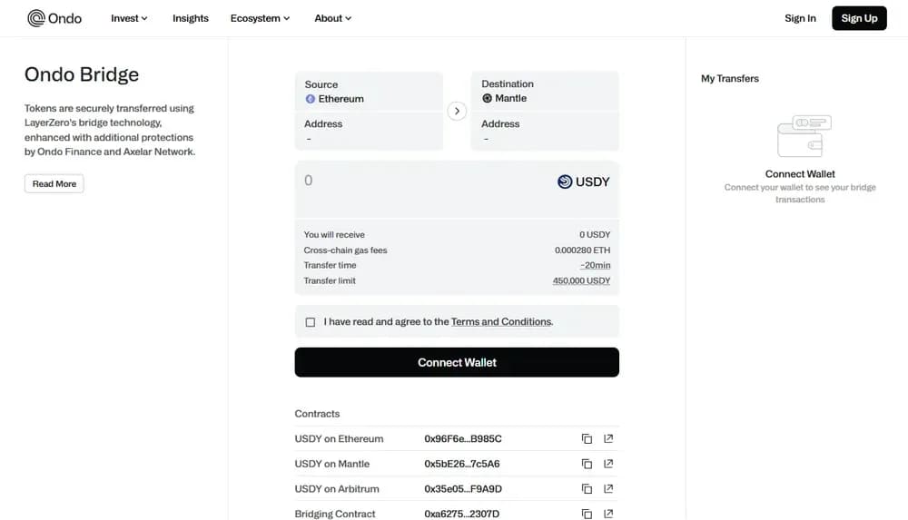Click the Ondo Bridge title
This screenshot has height=520, width=908.
82,74
